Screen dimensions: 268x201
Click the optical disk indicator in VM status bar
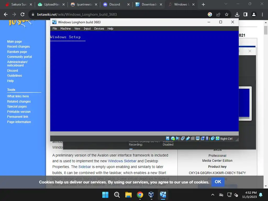173,138
